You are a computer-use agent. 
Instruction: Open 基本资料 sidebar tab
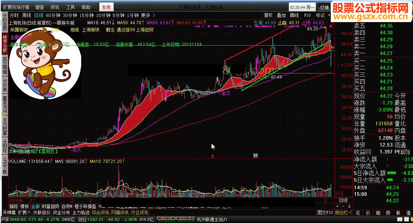click(x=5, y=104)
